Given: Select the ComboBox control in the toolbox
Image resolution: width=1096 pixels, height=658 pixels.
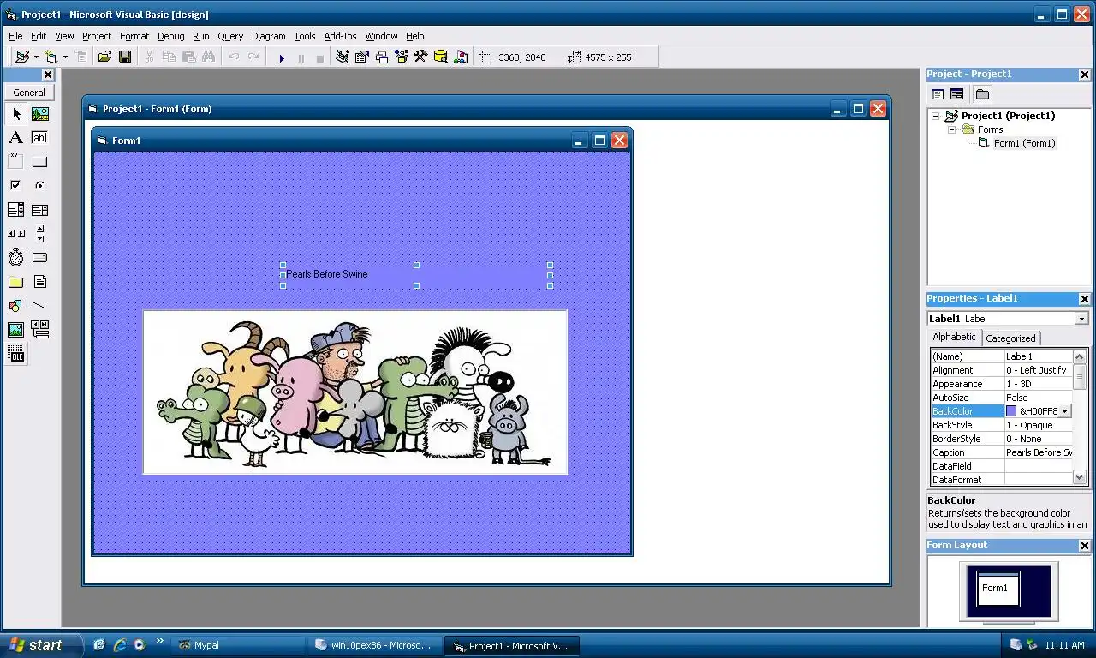Looking at the screenshot, I should (x=16, y=210).
